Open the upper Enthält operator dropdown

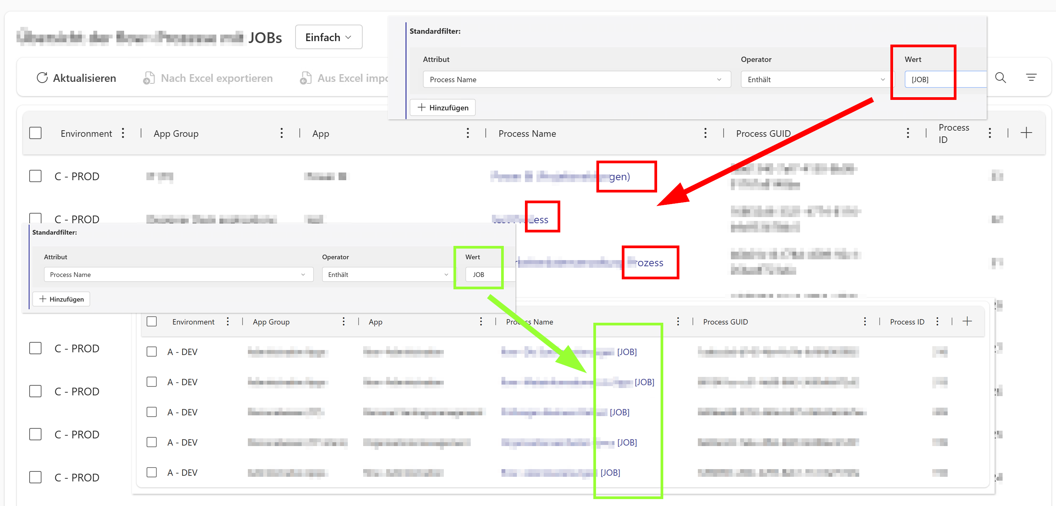coord(815,80)
